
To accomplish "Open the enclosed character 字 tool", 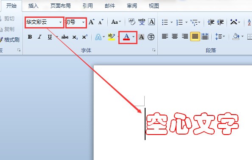I will pyautogui.click(x=151, y=37).
